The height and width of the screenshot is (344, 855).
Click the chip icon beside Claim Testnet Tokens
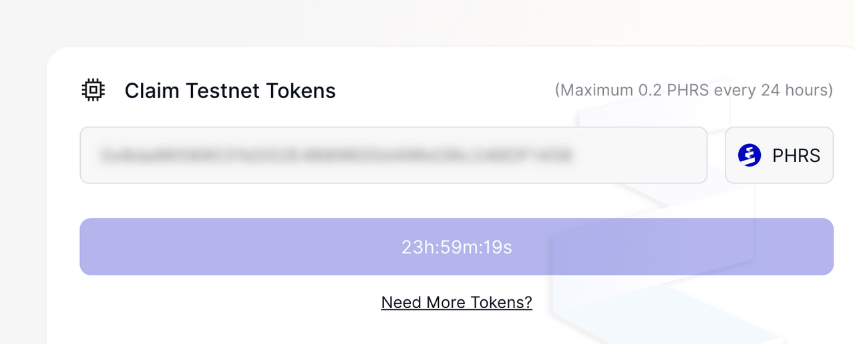click(x=93, y=90)
